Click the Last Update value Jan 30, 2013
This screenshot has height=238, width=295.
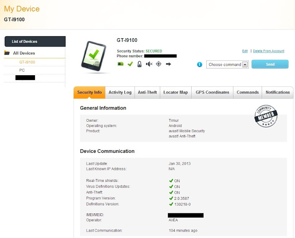pyautogui.click(x=179, y=164)
